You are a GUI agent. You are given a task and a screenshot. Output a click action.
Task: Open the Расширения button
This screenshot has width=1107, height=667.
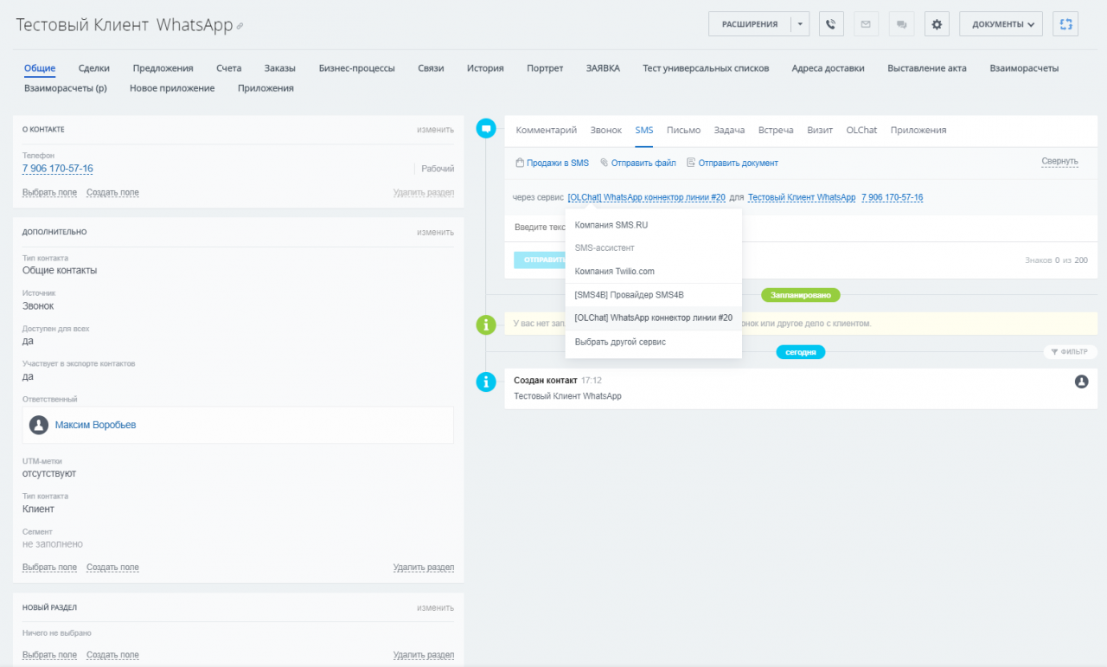pyautogui.click(x=749, y=24)
